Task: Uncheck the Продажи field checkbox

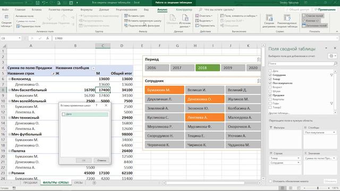Action: coord(270,95)
